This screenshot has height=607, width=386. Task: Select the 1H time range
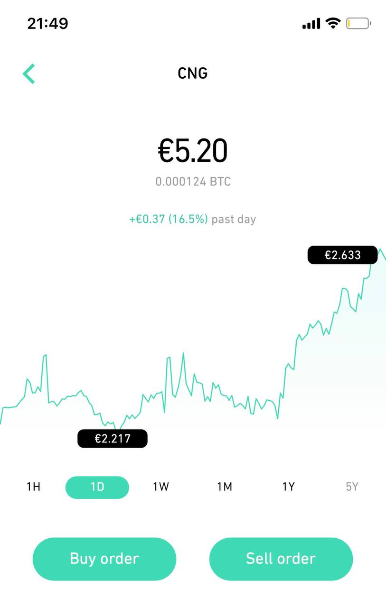(x=33, y=487)
